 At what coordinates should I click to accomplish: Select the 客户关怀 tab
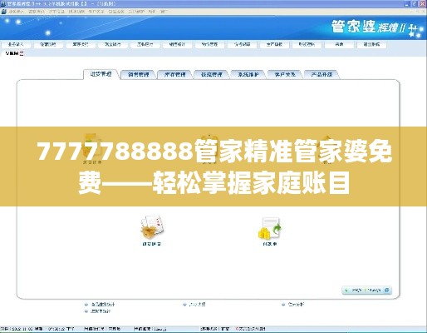(285, 74)
